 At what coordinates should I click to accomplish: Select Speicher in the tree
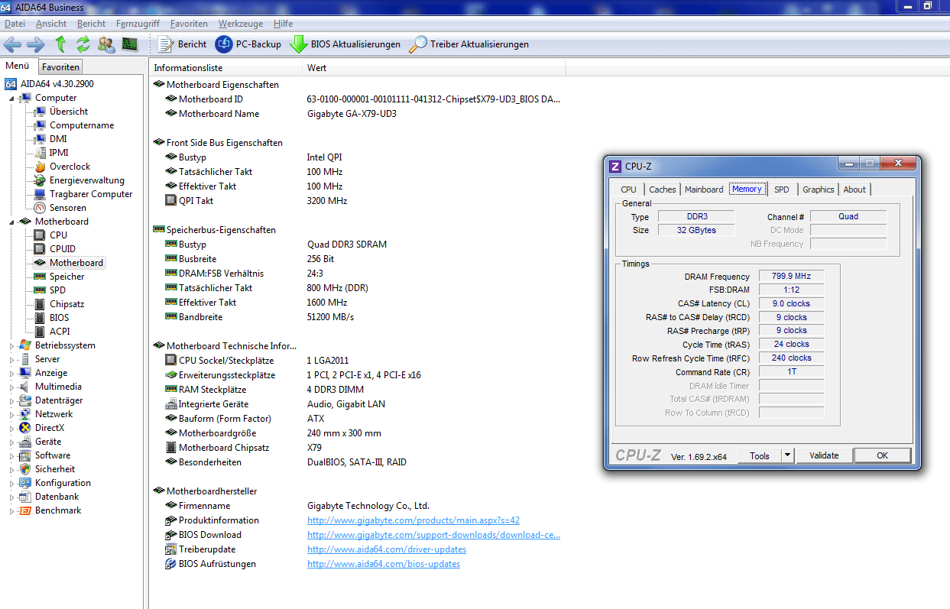pos(66,277)
